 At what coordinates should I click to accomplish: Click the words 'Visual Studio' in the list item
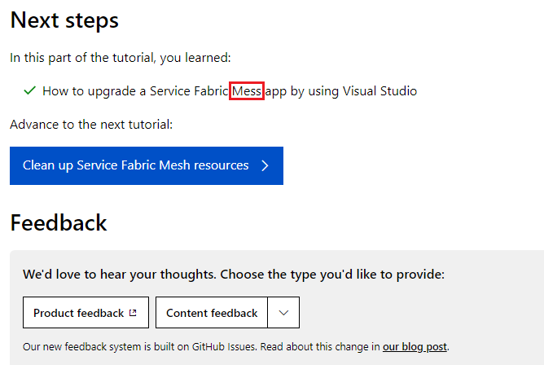click(x=379, y=91)
